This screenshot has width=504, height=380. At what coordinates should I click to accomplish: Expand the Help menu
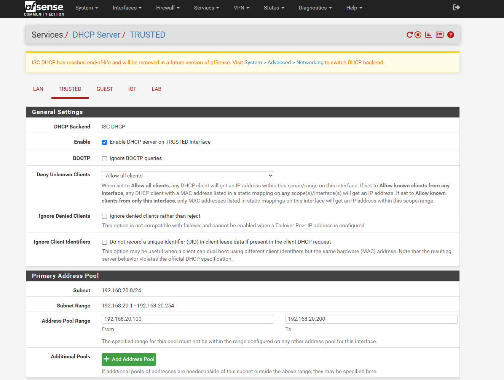[x=354, y=8]
